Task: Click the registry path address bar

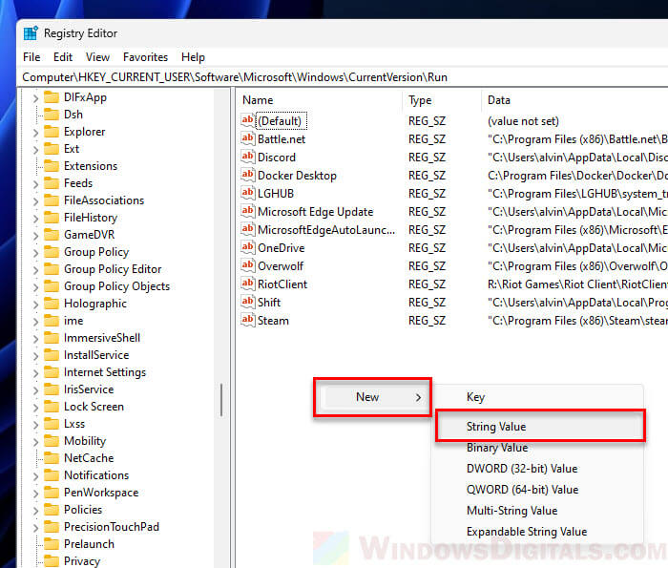Action: (x=344, y=77)
